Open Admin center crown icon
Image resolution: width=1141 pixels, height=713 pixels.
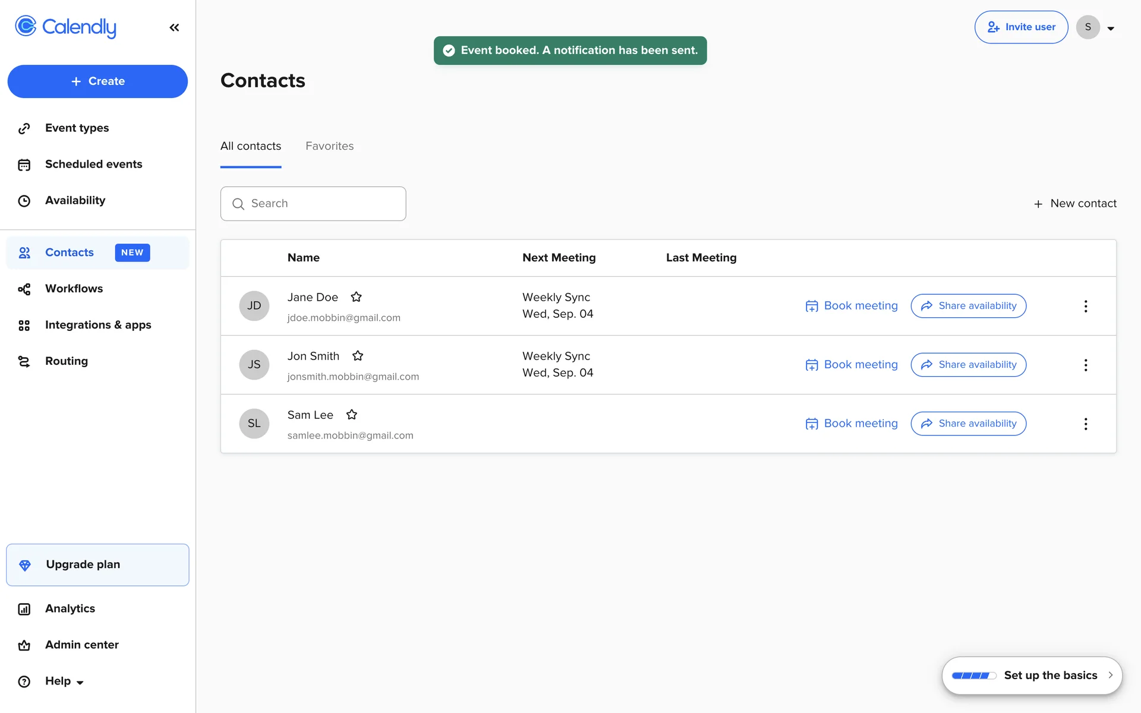point(24,645)
